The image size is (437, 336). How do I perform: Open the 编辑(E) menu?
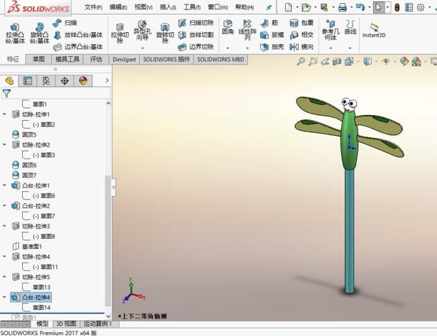tap(118, 7)
